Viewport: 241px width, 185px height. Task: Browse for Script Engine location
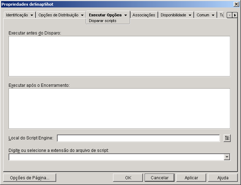click(x=227, y=138)
